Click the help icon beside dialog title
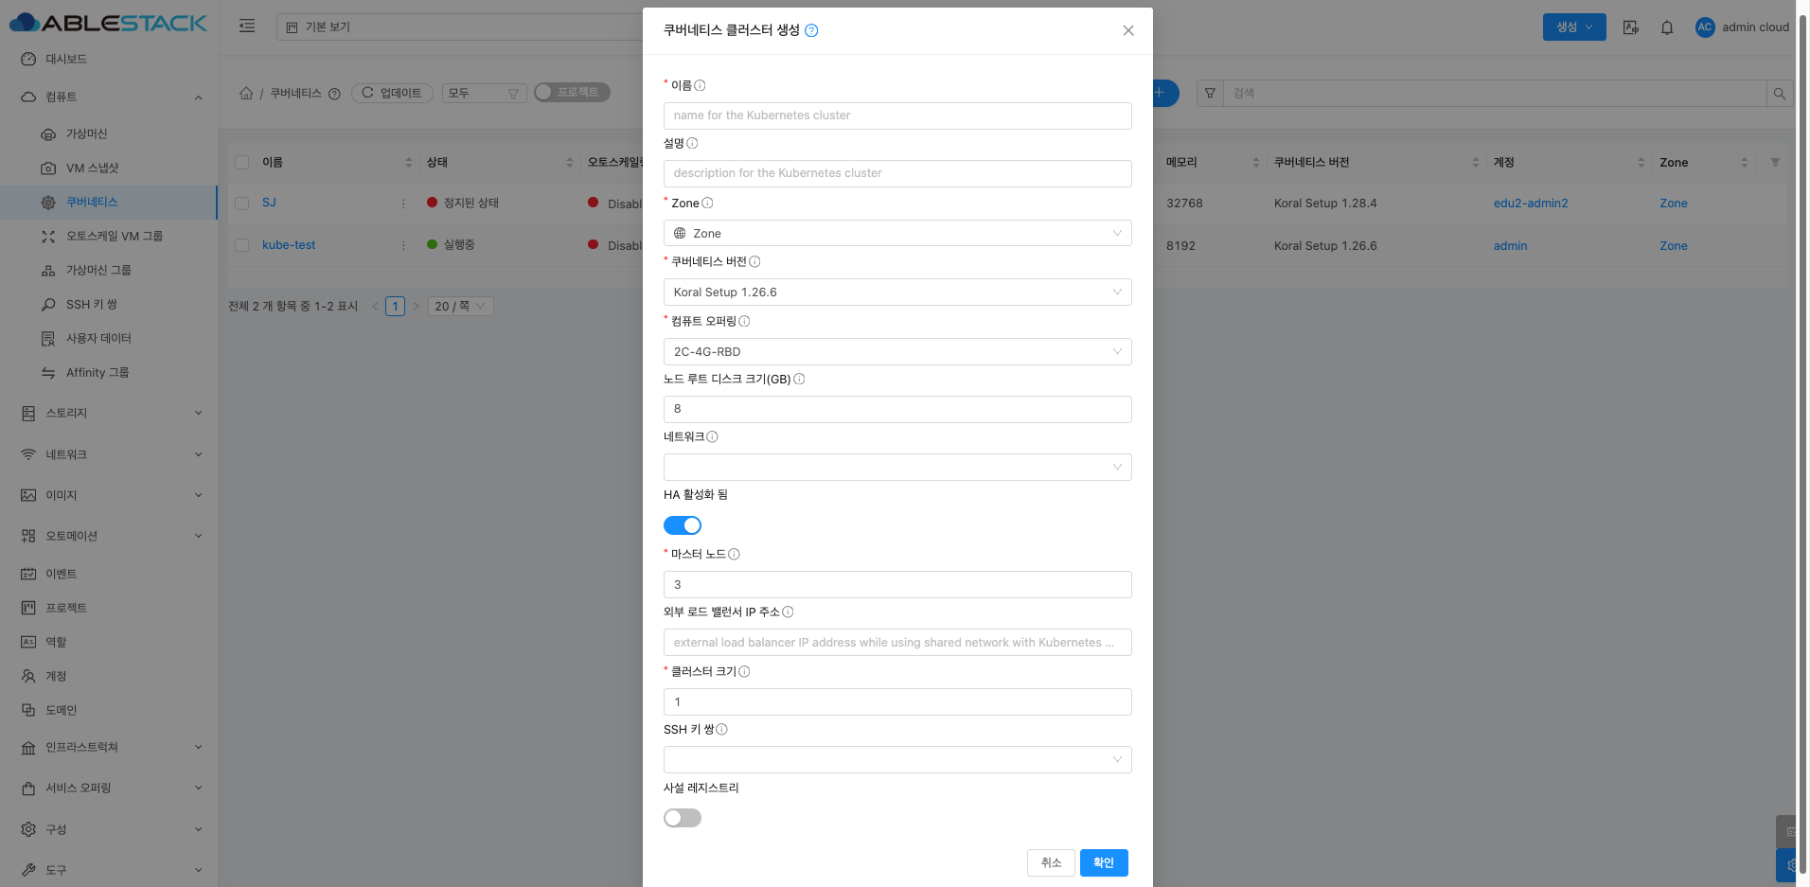Viewport: 1810px width, 887px height. (x=811, y=30)
